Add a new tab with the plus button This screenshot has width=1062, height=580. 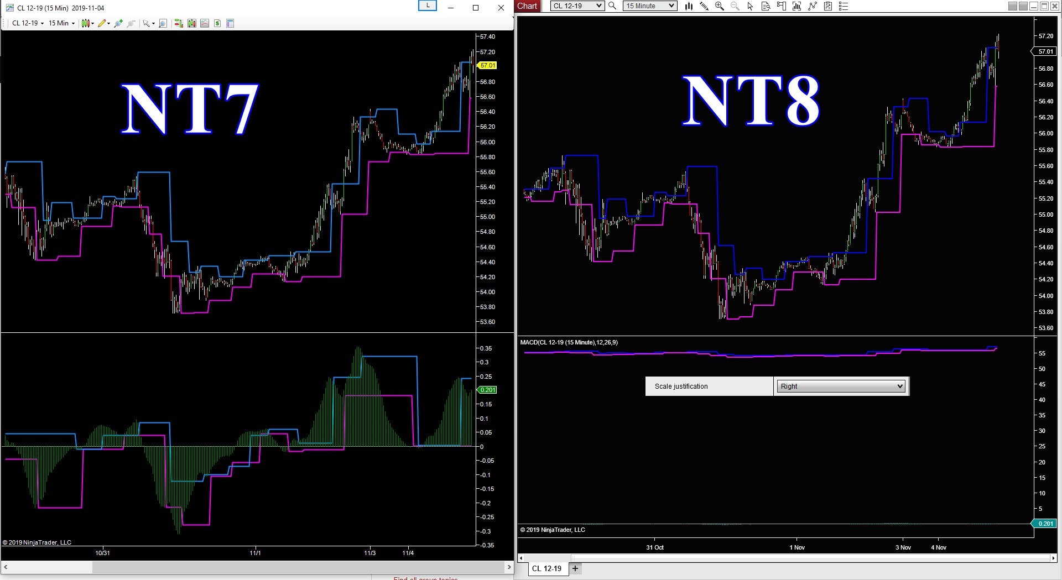click(x=575, y=568)
